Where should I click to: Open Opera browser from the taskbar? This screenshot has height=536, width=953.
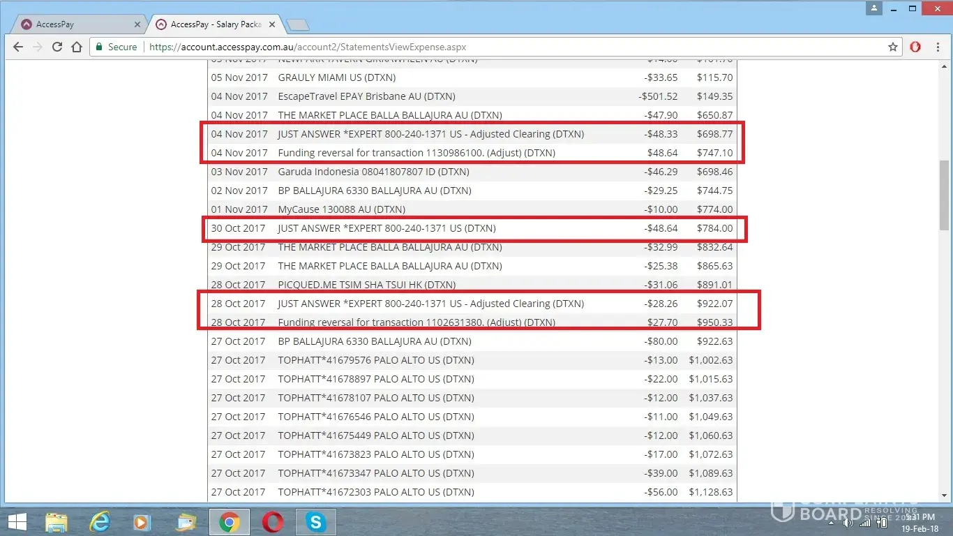tap(272, 521)
